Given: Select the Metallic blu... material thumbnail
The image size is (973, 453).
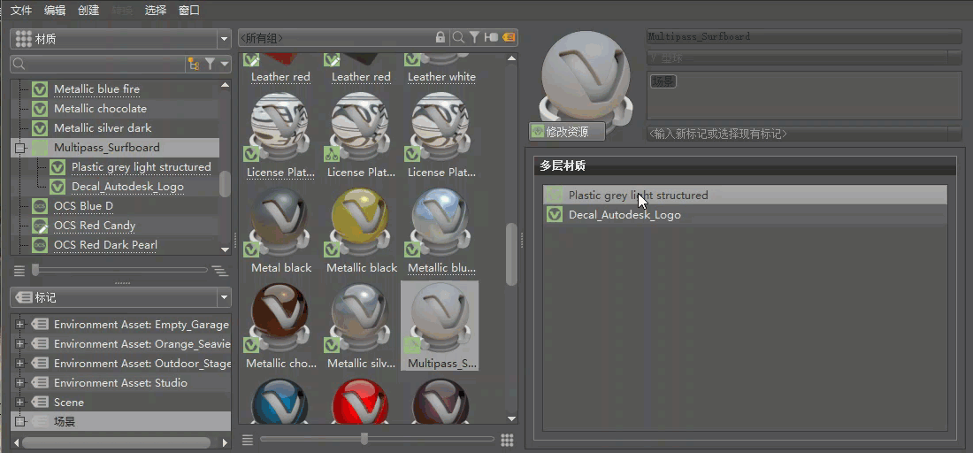Looking at the screenshot, I should click(x=440, y=223).
